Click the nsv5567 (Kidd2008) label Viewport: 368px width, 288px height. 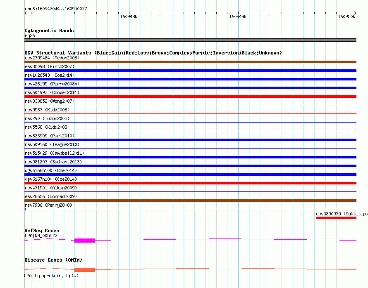[47, 110]
